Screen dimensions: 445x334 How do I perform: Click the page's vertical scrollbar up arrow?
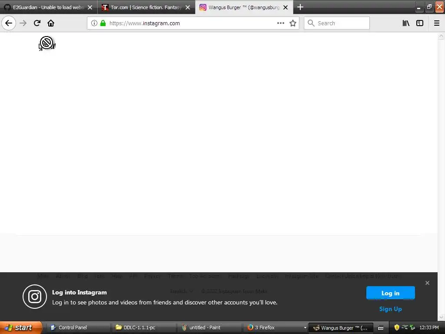click(x=441, y=36)
